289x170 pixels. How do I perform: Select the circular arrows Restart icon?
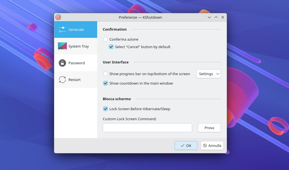click(62, 80)
